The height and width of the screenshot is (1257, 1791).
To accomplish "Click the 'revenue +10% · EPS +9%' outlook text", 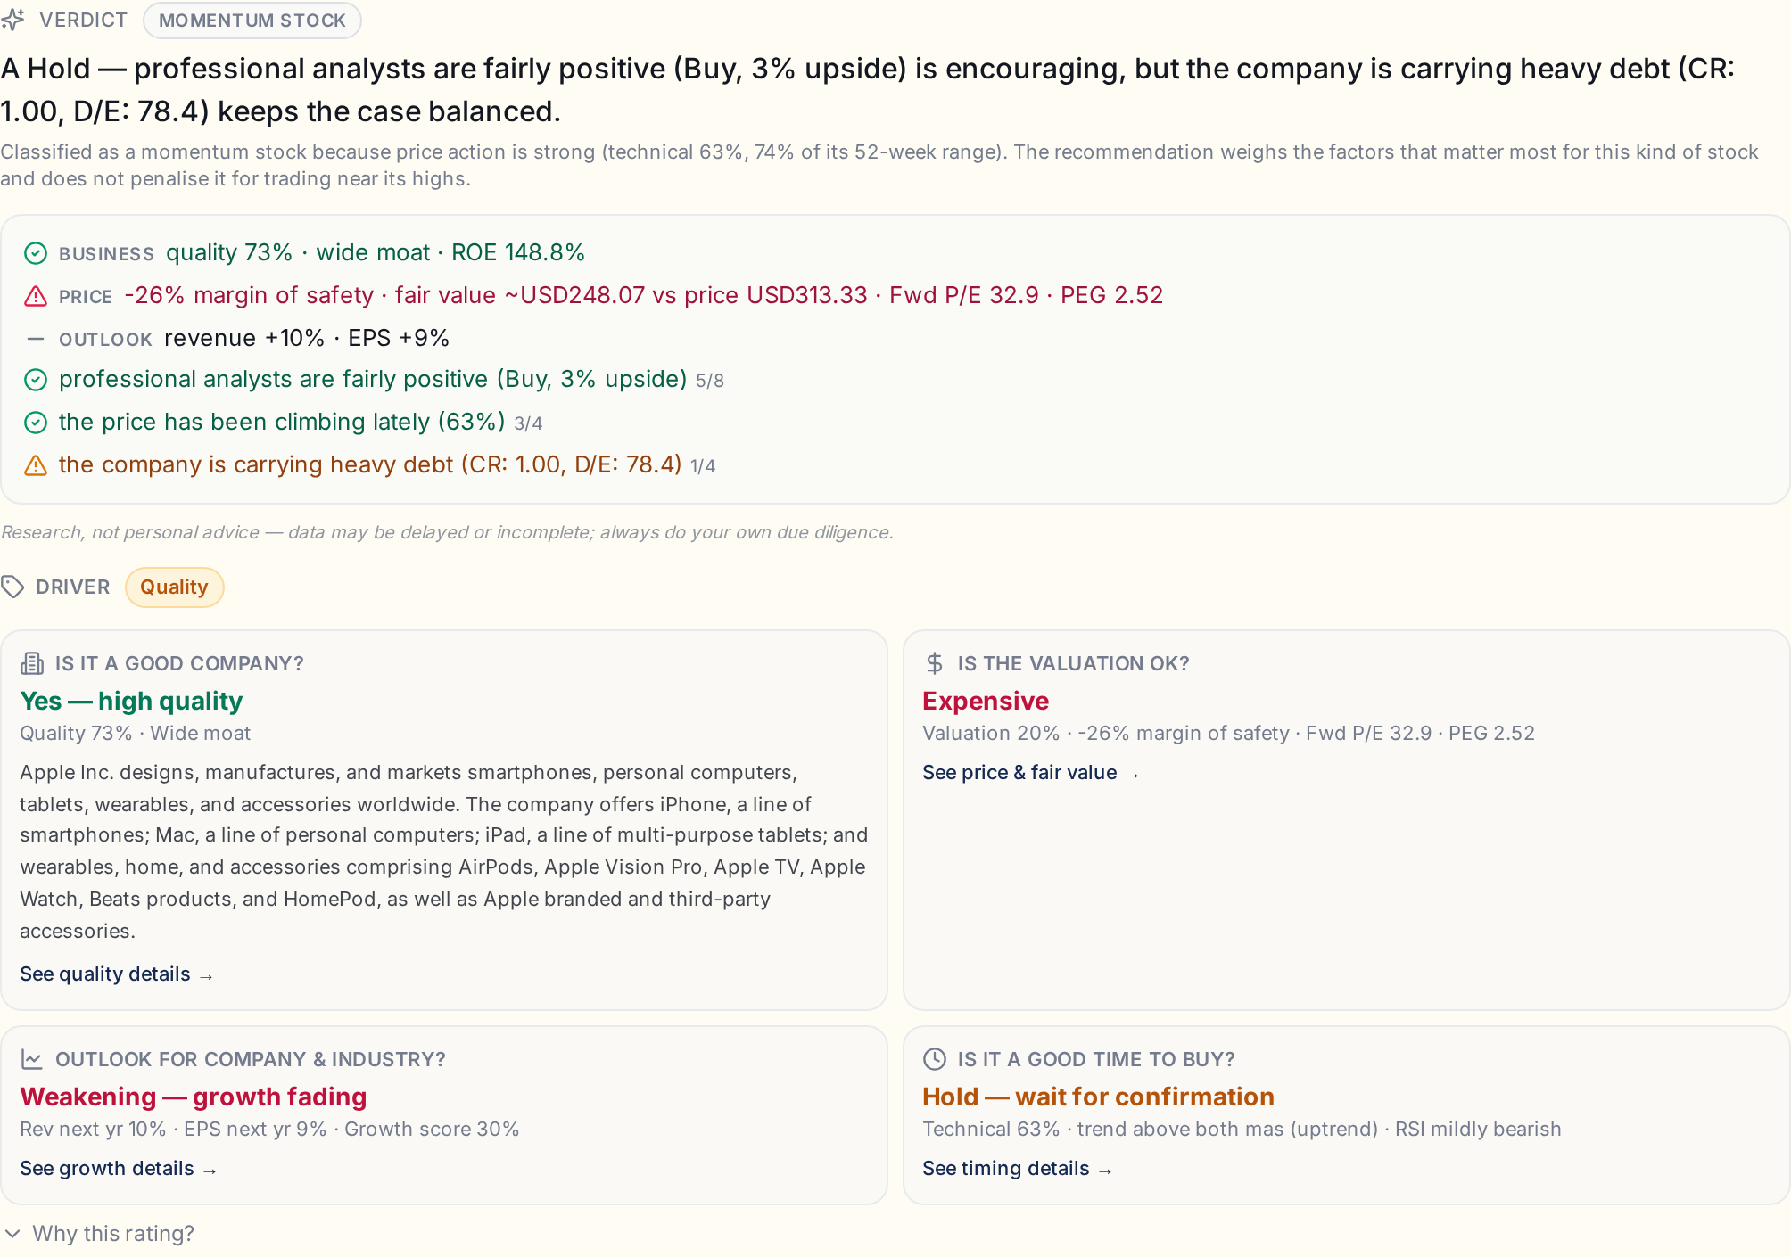I will click(x=307, y=339).
